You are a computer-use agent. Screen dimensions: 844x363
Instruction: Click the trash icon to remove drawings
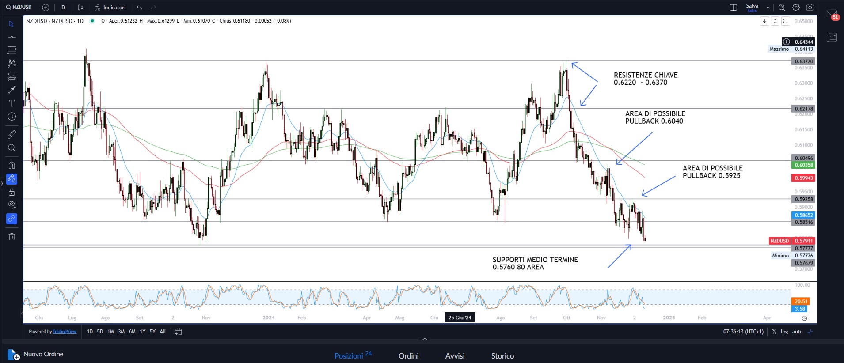tap(12, 237)
